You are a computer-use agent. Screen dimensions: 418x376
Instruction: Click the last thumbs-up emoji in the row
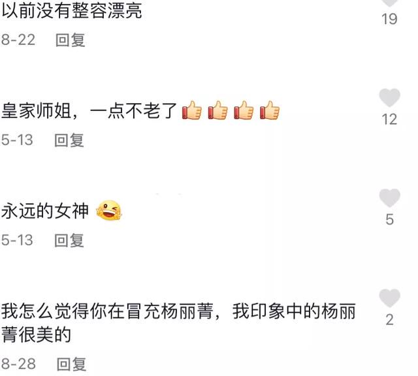270,110
